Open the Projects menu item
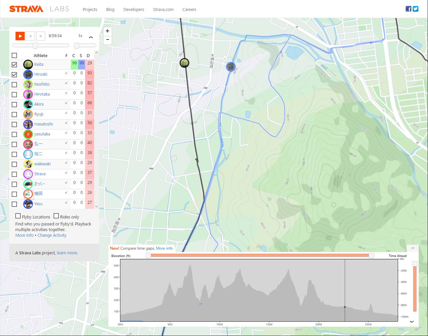The height and width of the screenshot is (336, 428). pyautogui.click(x=90, y=9)
